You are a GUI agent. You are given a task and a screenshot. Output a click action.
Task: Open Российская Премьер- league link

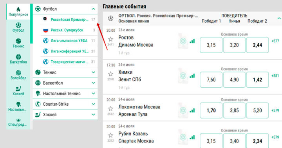pos(70,20)
